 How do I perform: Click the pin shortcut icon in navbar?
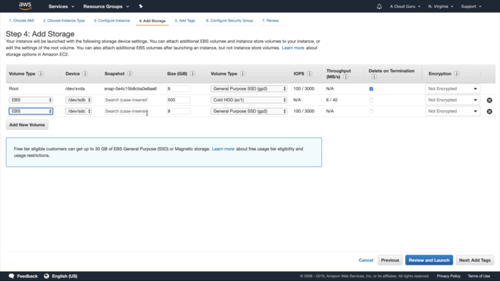(141, 6)
